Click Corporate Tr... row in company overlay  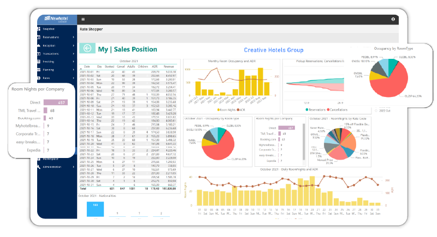pos(33,134)
